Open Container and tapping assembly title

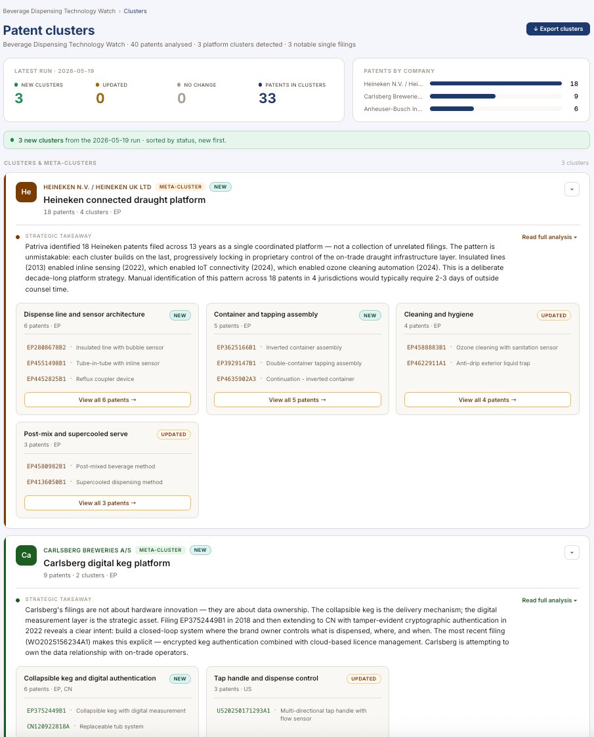(266, 315)
